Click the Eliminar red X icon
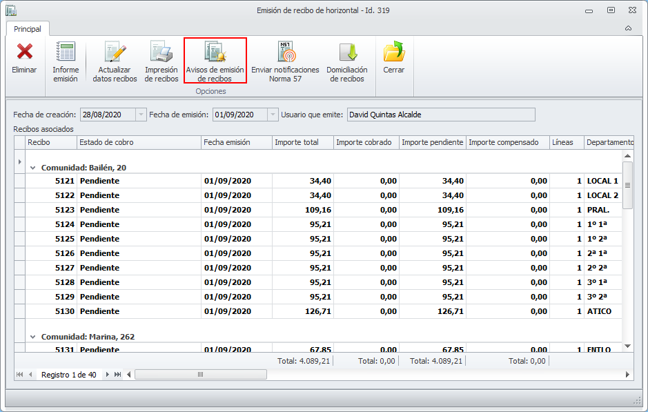The width and height of the screenshot is (648, 412). [24, 52]
